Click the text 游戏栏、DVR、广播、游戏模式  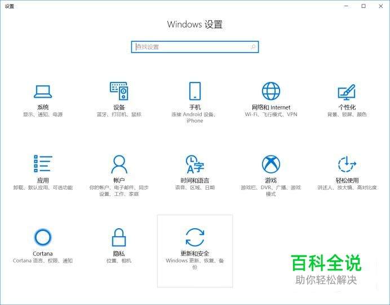(271, 191)
